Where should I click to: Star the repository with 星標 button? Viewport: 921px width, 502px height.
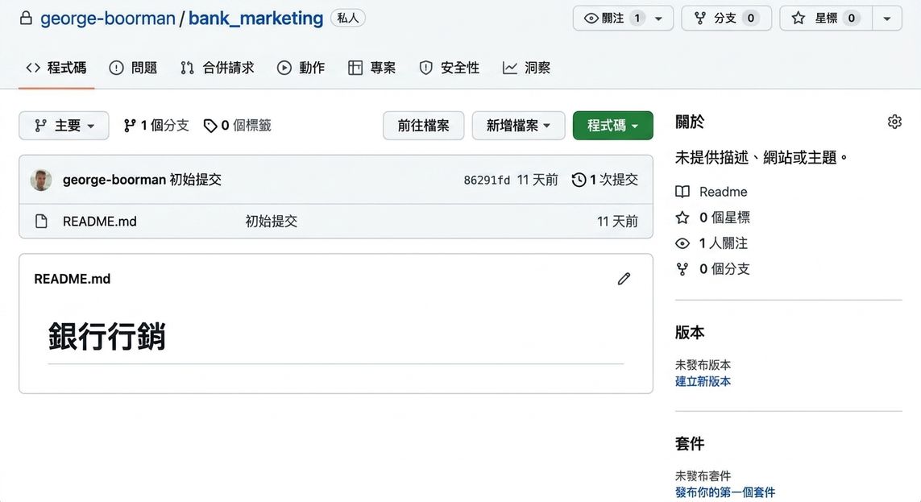pos(826,19)
